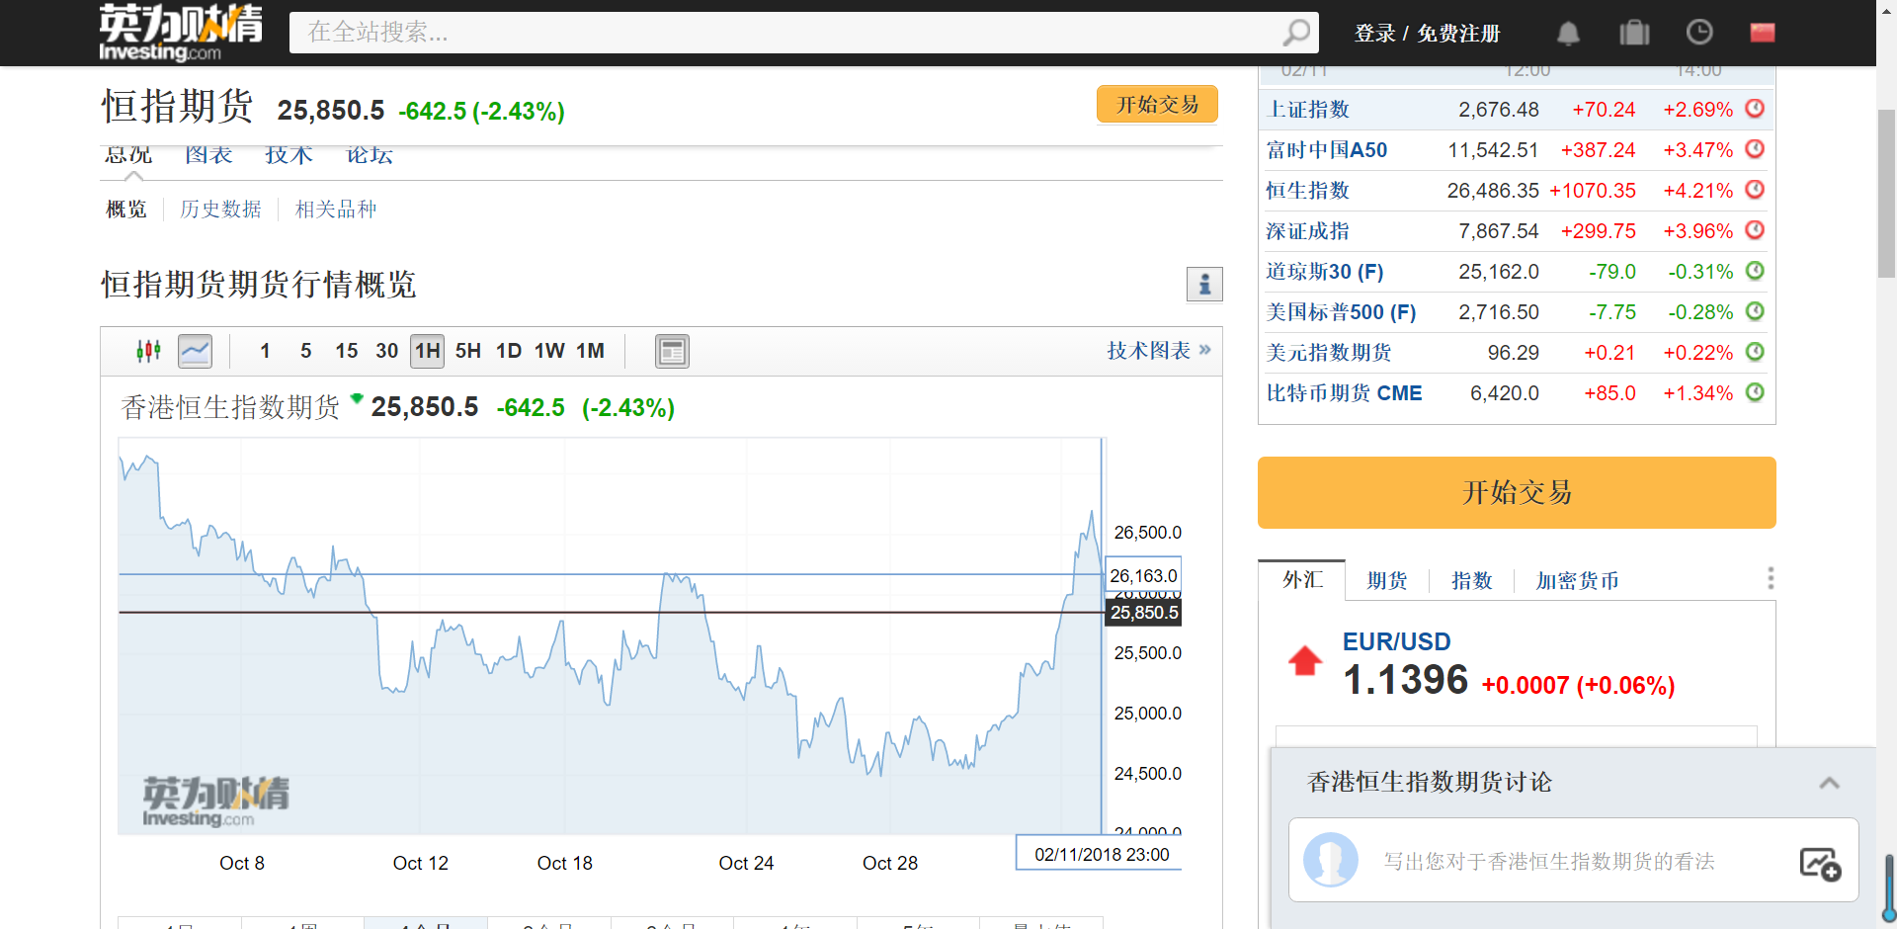Open the 富时中国A50 quote link
Image resolution: width=1897 pixels, height=929 pixels.
coord(1327,150)
